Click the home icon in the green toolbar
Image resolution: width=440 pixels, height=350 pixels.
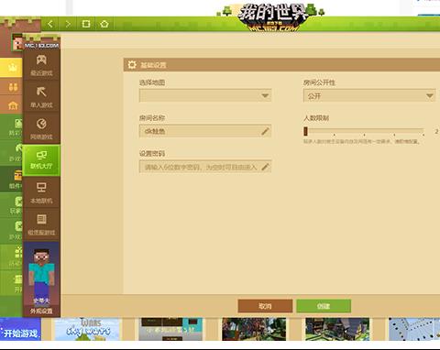pyautogui.click(x=104, y=24)
